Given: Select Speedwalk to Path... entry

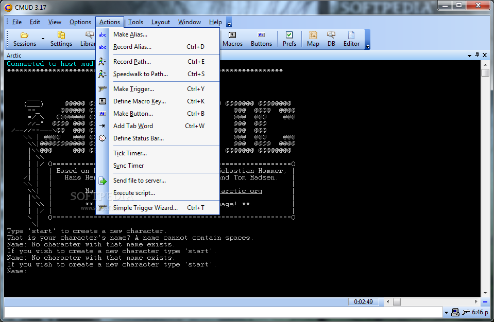Looking at the screenshot, I should click(158, 74).
